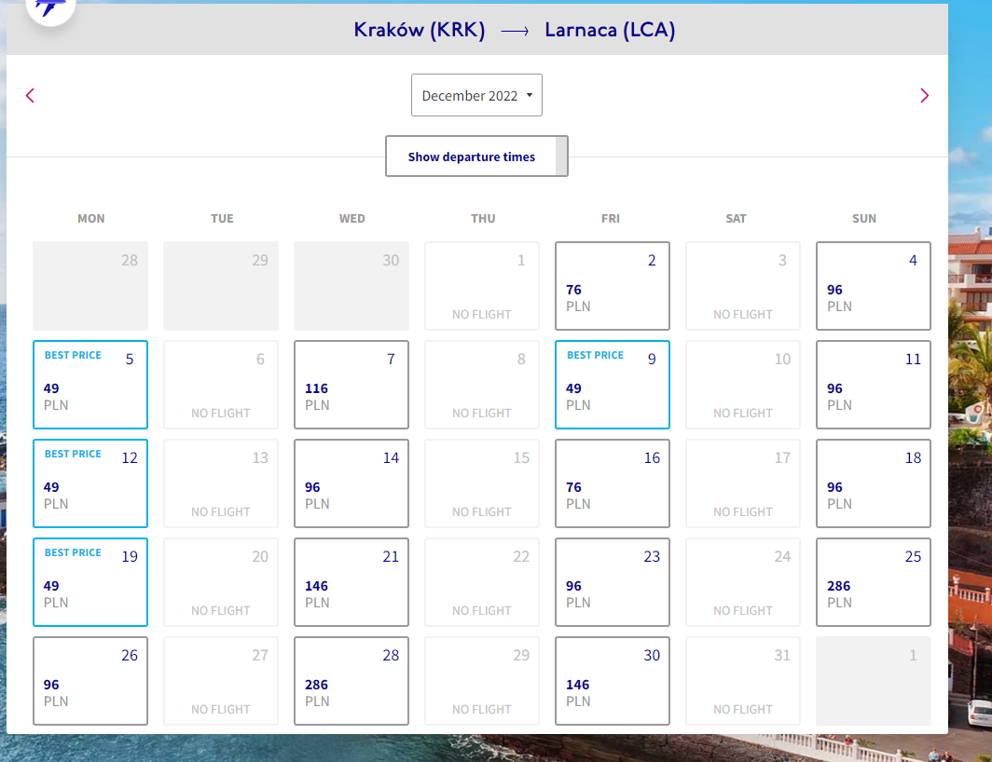Select December 2 flight for 76 PLN
This screenshot has width=992, height=762.
(x=613, y=286)
